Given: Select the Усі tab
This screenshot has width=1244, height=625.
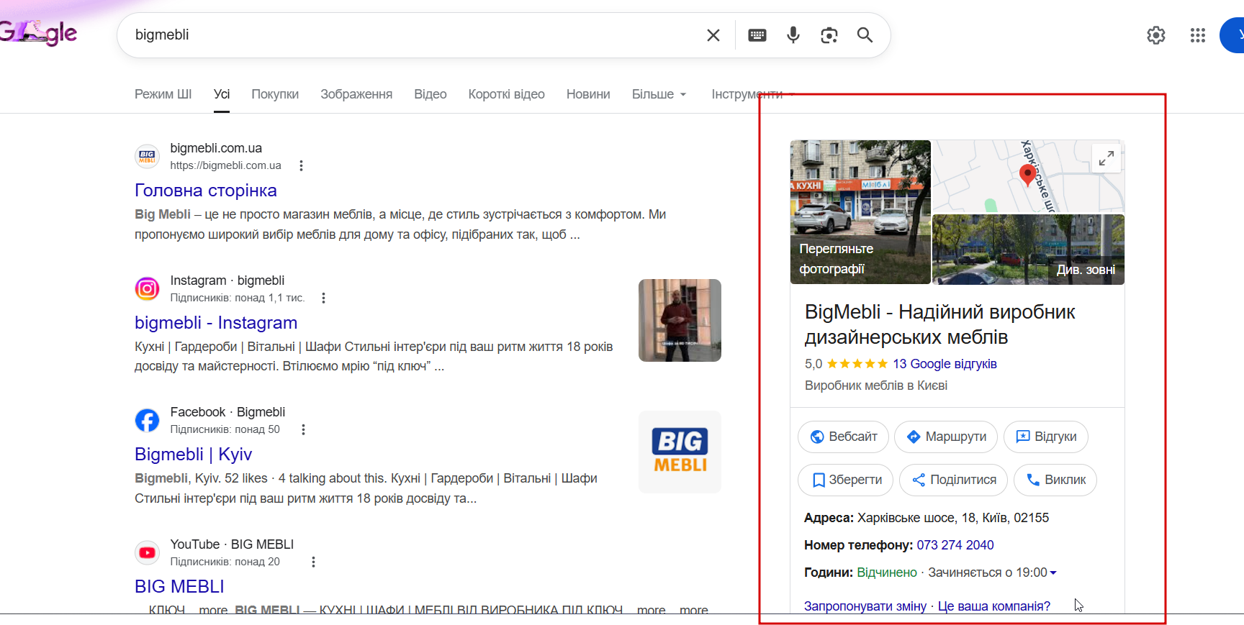Looking at the screenshot, I should click(222, 94).
